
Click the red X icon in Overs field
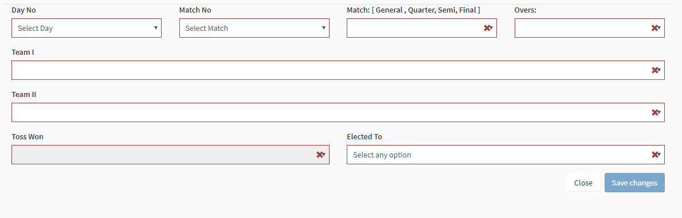point(654,28)
